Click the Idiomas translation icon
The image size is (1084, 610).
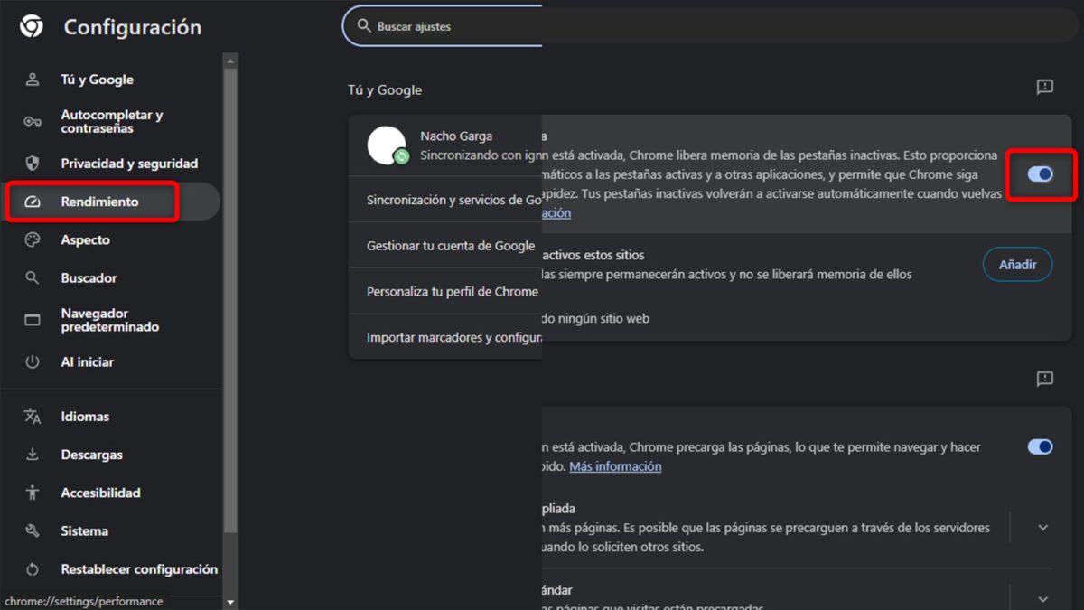pyautogui.click(x=33, y=416)
